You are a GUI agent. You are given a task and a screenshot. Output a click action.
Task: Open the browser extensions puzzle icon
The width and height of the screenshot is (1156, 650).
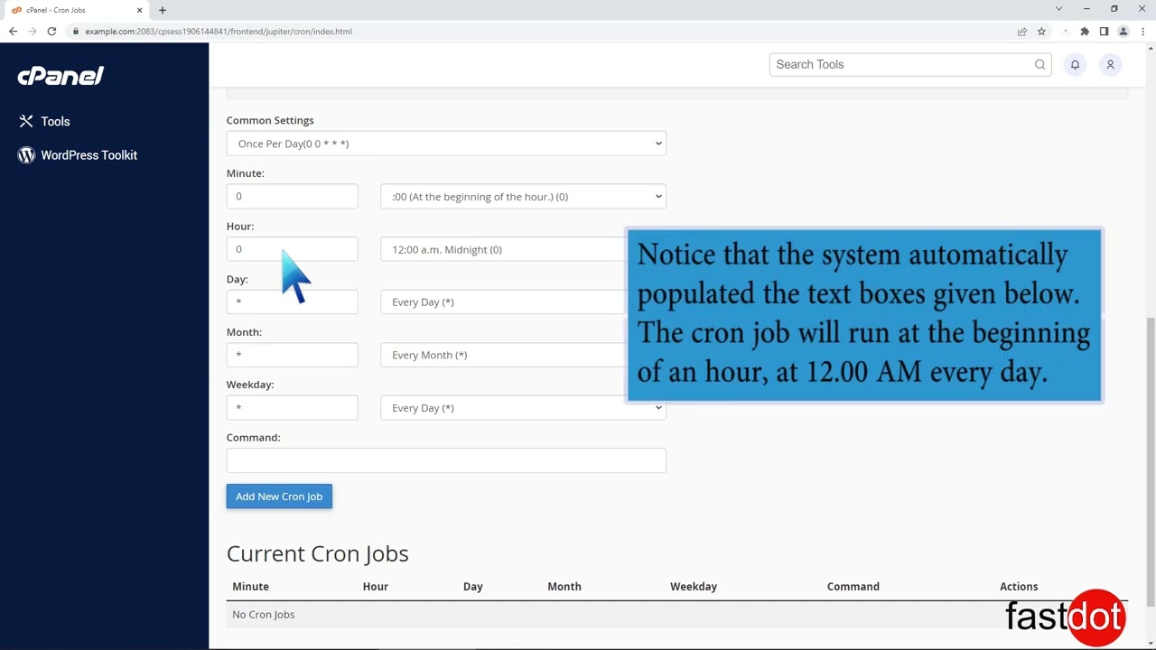tap(1084, 31)
